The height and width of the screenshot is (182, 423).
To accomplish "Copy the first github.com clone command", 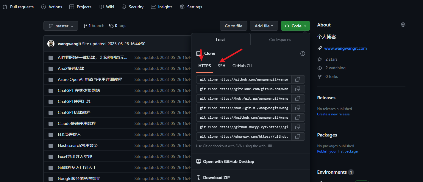I will [298, 79].
